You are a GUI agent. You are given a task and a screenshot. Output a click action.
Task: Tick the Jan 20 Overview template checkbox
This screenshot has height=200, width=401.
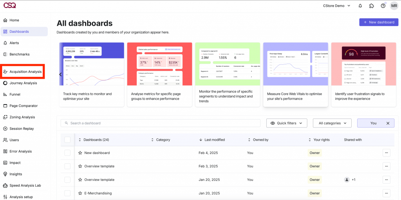(67, 180)
